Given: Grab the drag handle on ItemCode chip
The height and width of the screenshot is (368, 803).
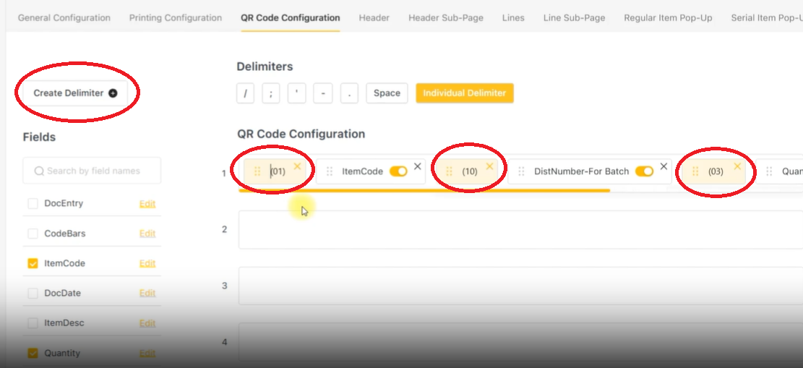Looking at the screenshot, I should [330, 171].
